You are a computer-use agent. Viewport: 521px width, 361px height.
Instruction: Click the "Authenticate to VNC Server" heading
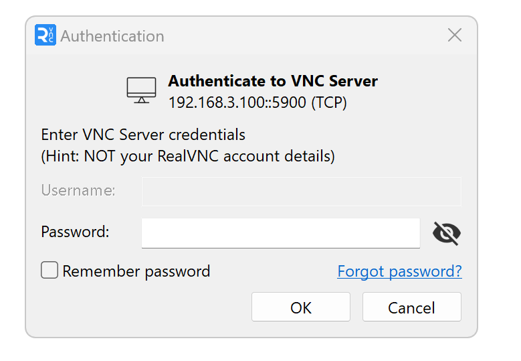tap(273, 82)
